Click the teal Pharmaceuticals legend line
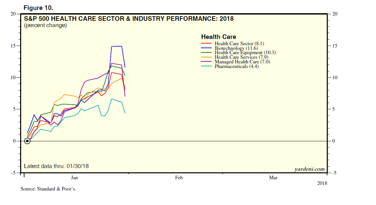The height and width of the screenshot is (205, 376). (207, 67)
